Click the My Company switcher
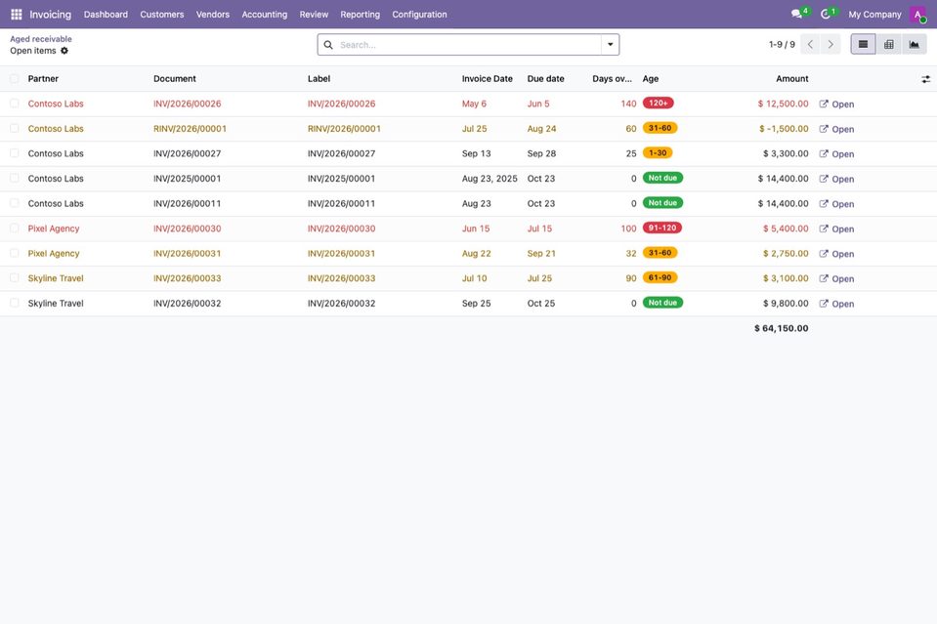Image resolution: width=937 pixels, height=624 pixels. pos(874,15)
